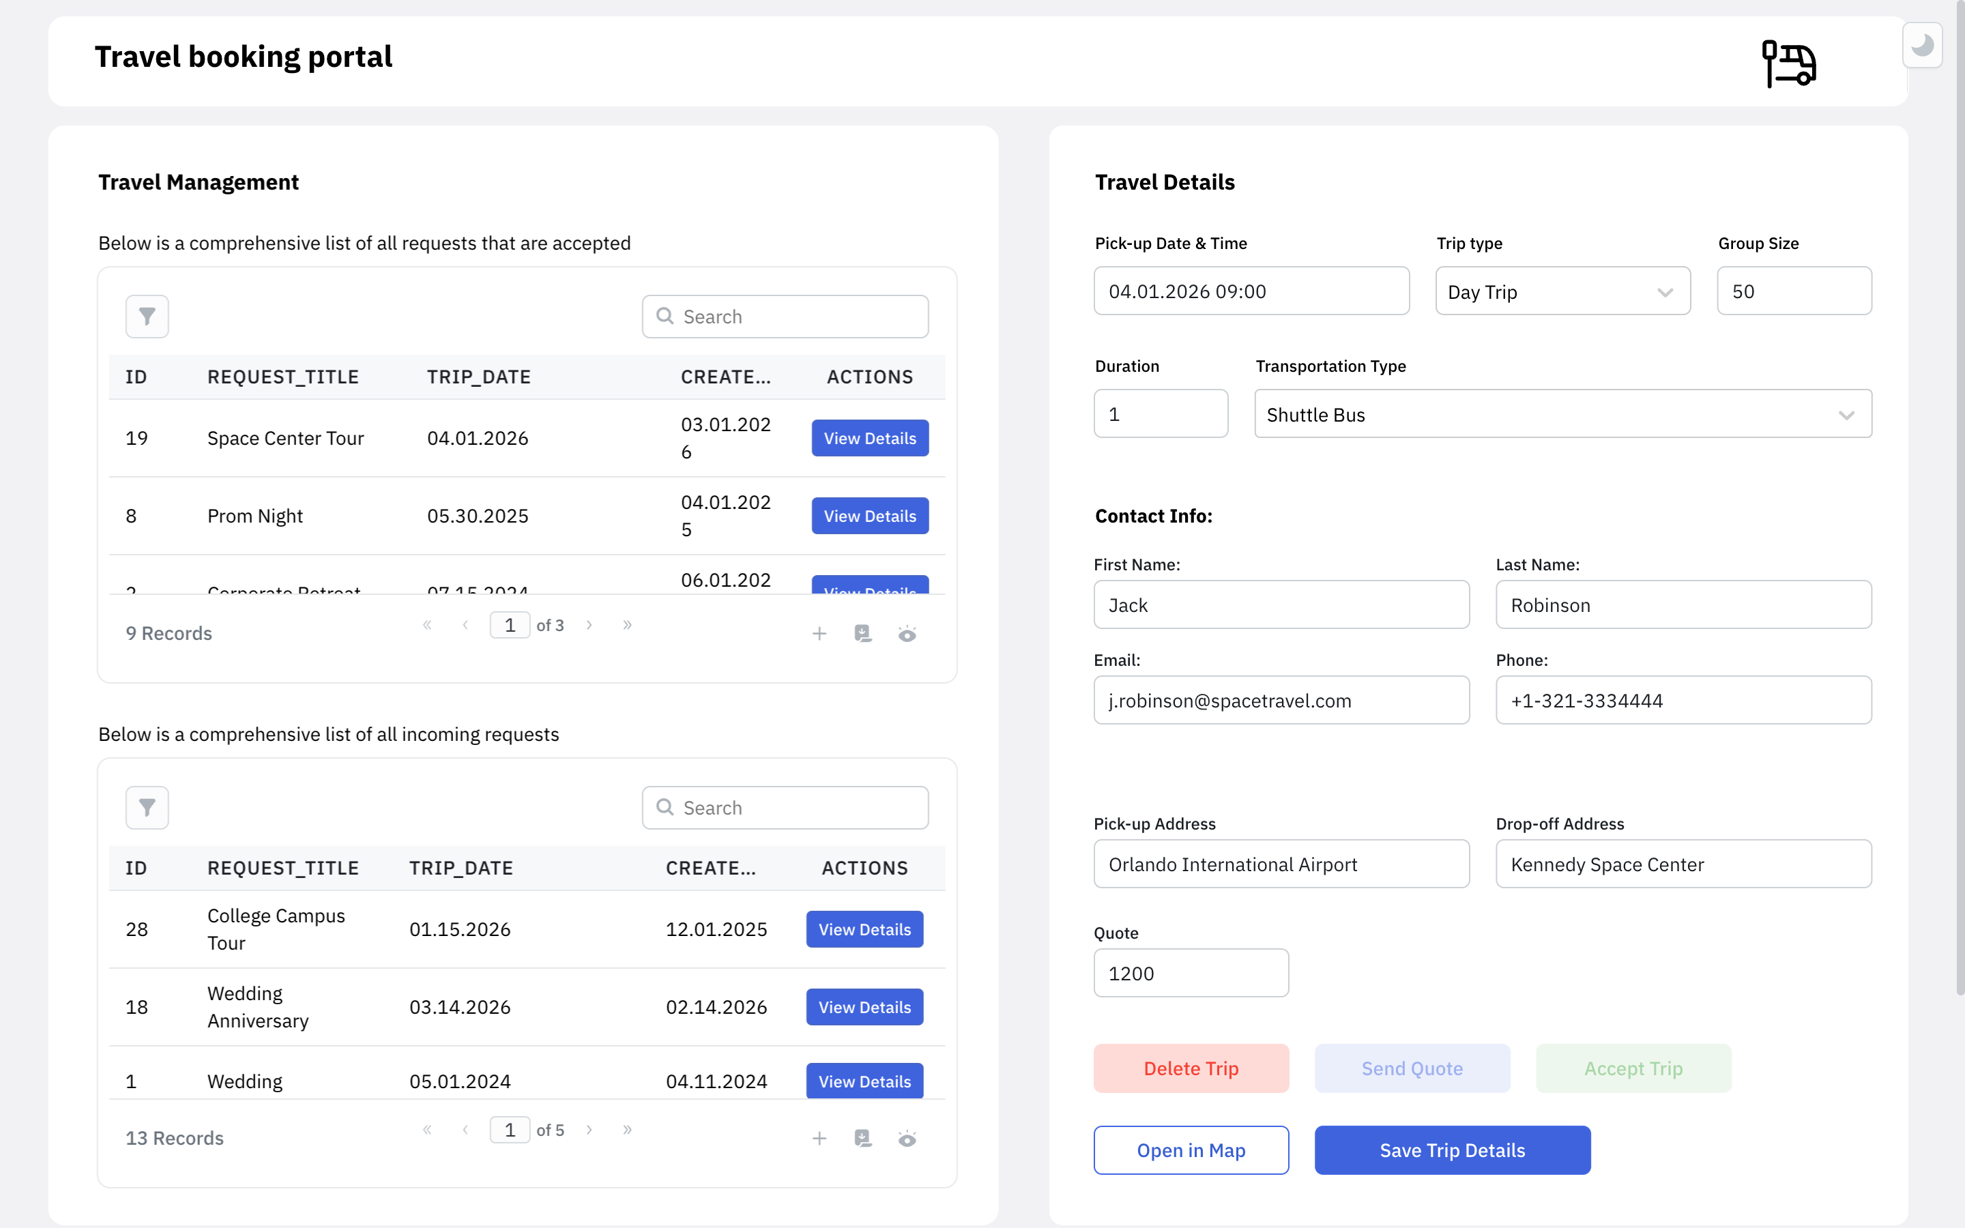Add new row in accepted requests table
The image size is (1965, 1228).
coord(819,634)
